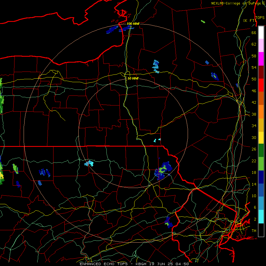Click the light pink legend swatch

261,46
